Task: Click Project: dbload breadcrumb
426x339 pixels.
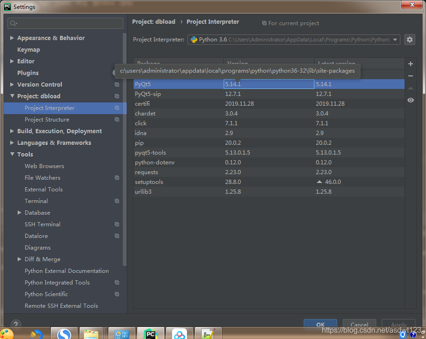Action: (x=153, y=22)
